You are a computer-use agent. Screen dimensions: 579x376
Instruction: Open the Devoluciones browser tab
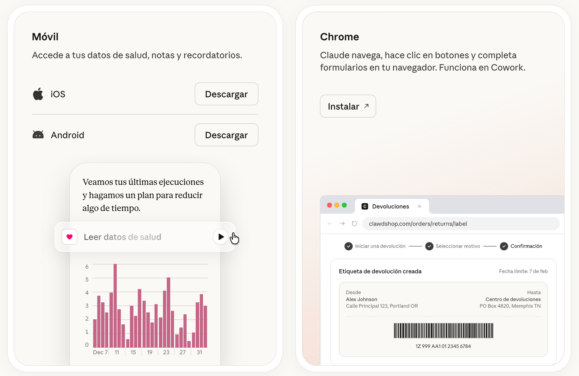tap(392, 206)
